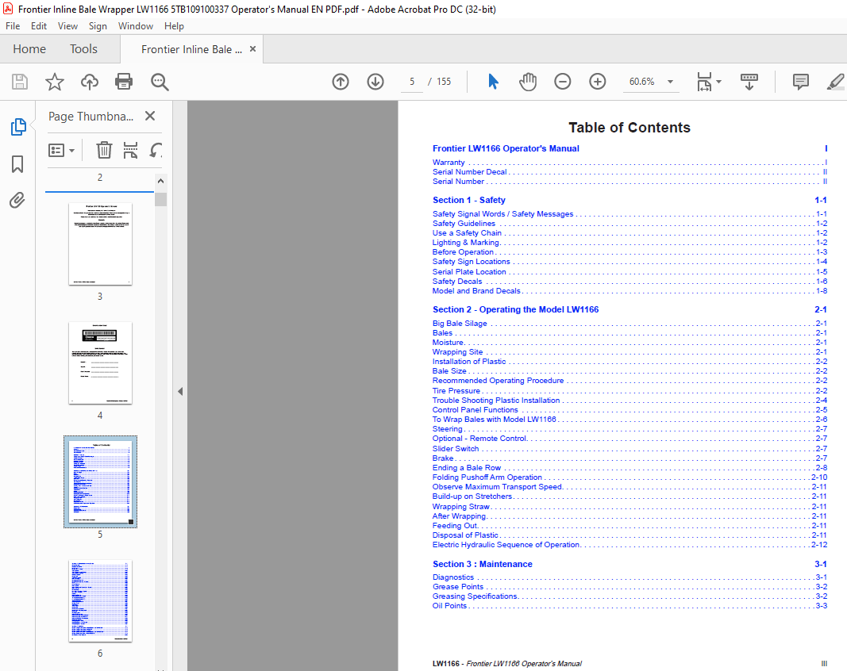Open the View menu
This screenshot has width=847, height=671.
coord(67,26)
